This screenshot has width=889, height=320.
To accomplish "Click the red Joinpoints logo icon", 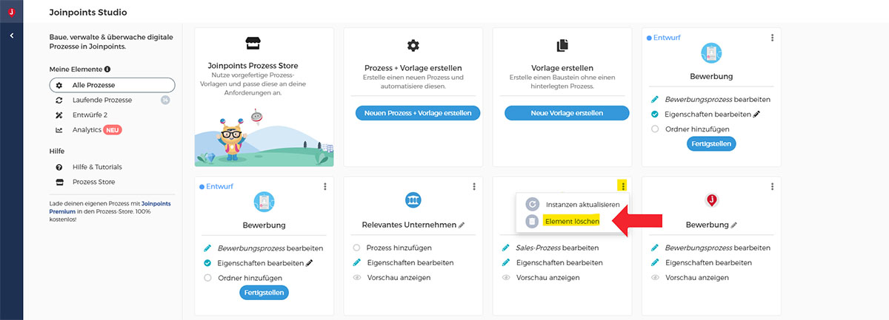I will tap(11, 12).
